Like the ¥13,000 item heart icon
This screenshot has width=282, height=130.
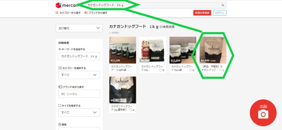pyautogui.click(x=191, y=70)
